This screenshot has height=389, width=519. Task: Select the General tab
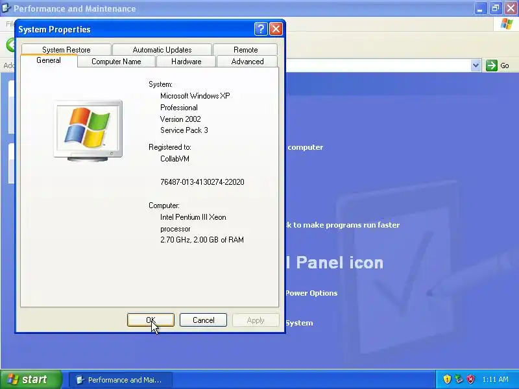point(49,60)
